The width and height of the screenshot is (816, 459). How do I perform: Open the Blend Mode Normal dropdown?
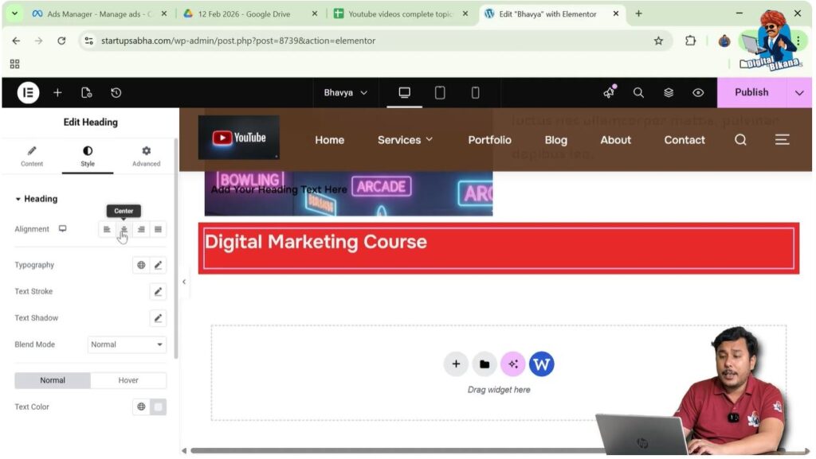tap(127, 344)
